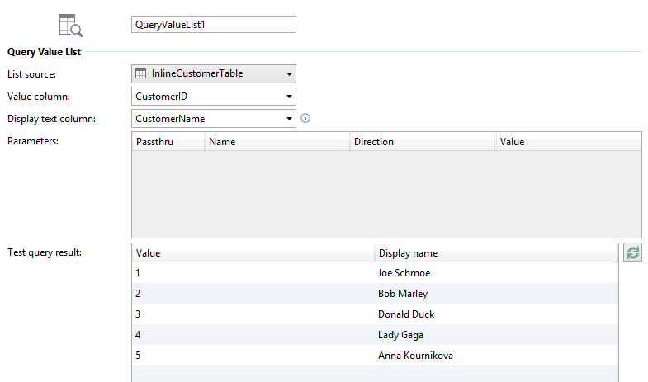Open the List source dropdown

(289, 73)
